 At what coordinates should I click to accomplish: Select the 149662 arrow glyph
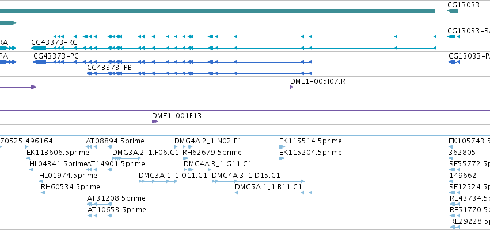pyautogui.click(x=451, y=181)
